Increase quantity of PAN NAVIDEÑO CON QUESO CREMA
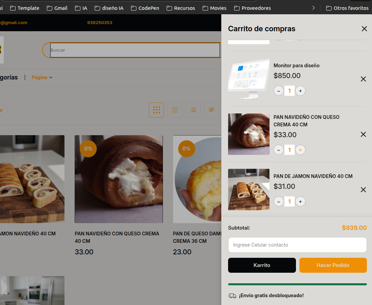372x305 pixels. point(300,150)
